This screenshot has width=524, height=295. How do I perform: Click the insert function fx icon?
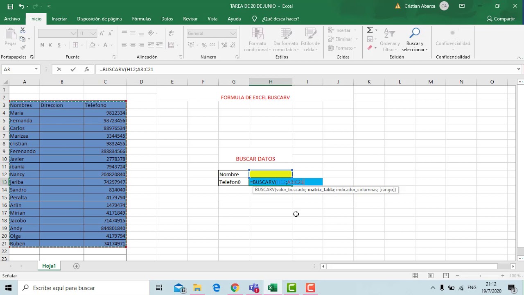[x=87, y=70]
